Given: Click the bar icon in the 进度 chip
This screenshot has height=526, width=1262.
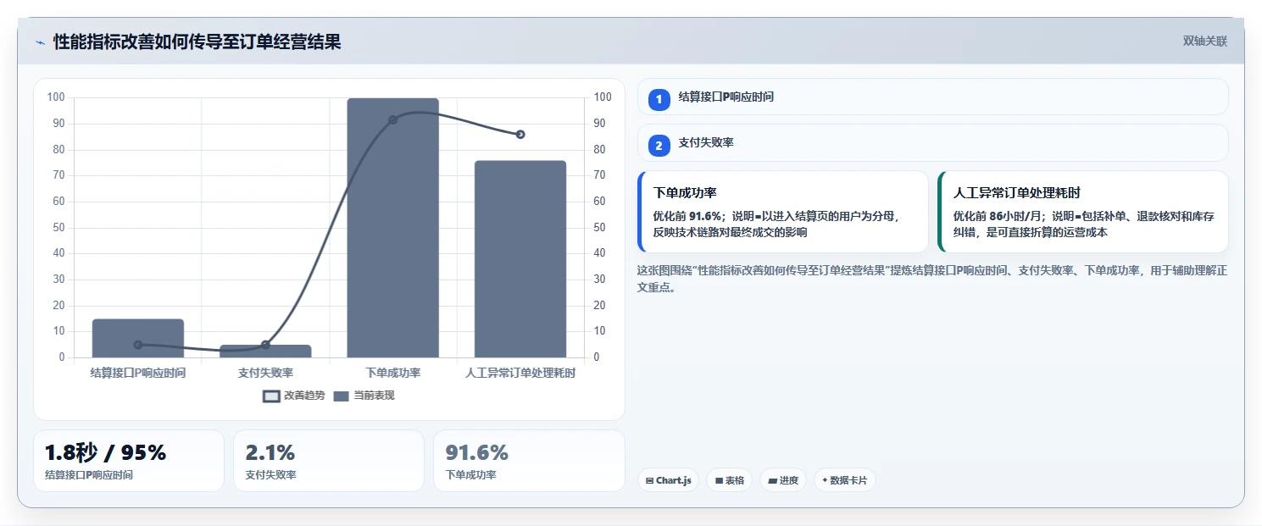Looking at the screenshot, I should click(x=773, y=480).
